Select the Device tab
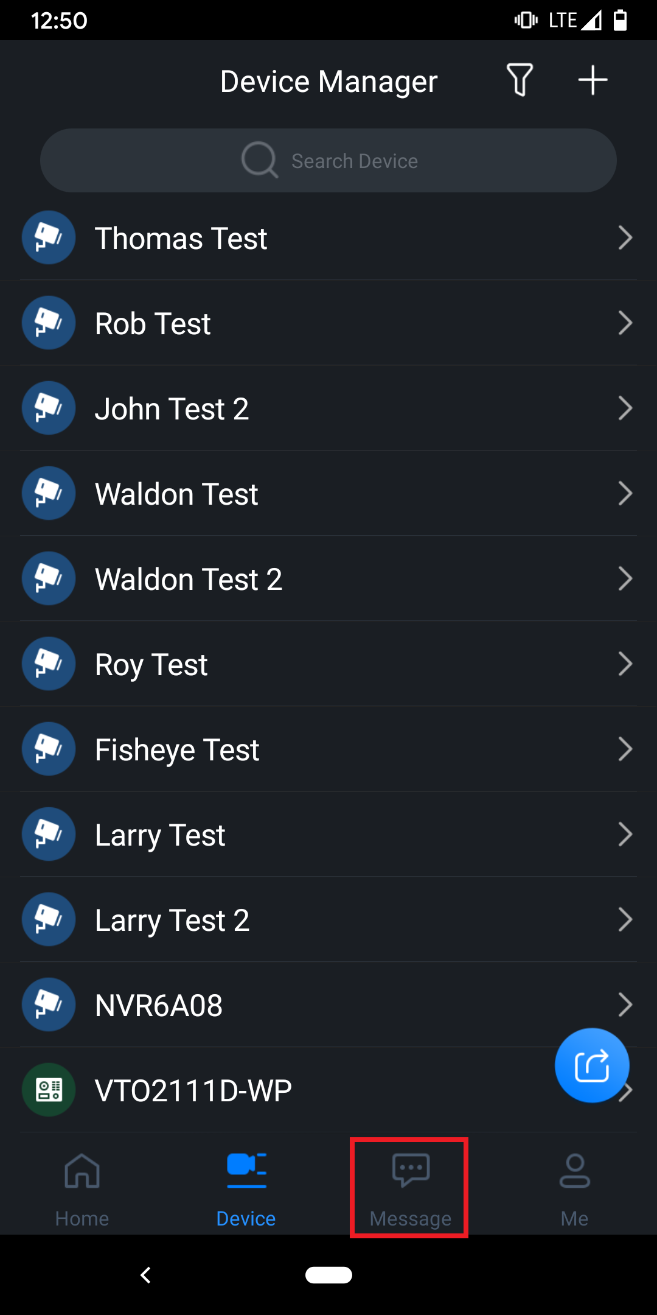 point(246,1188)
